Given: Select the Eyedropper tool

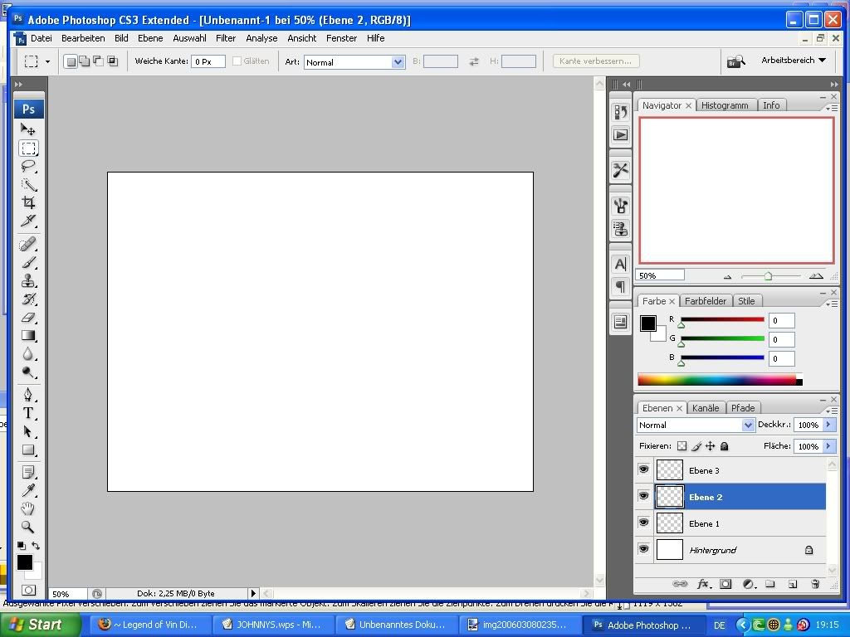Looking at the screenshot, I should pyautogui.click(x=28, y=490).
